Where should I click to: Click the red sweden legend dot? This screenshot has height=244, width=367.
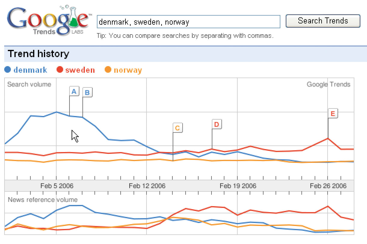(x=60, y=70)
